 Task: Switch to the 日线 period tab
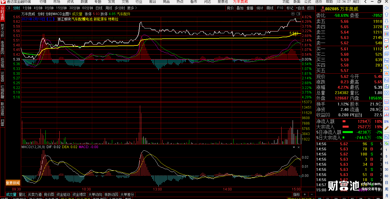(99, 8)
